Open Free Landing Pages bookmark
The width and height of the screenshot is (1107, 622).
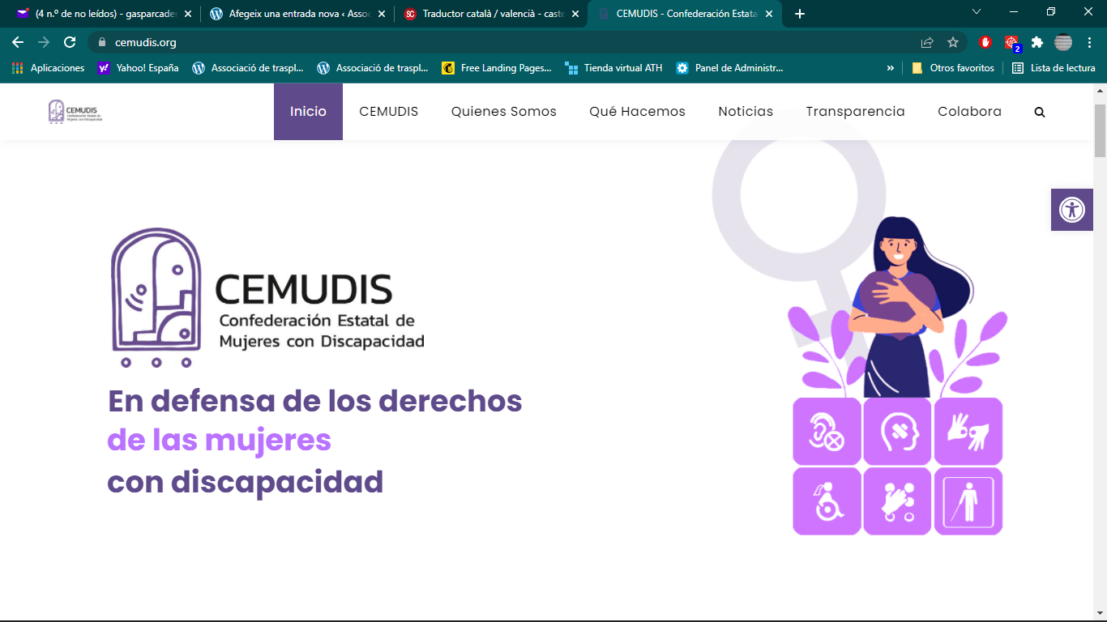point(497,68)
